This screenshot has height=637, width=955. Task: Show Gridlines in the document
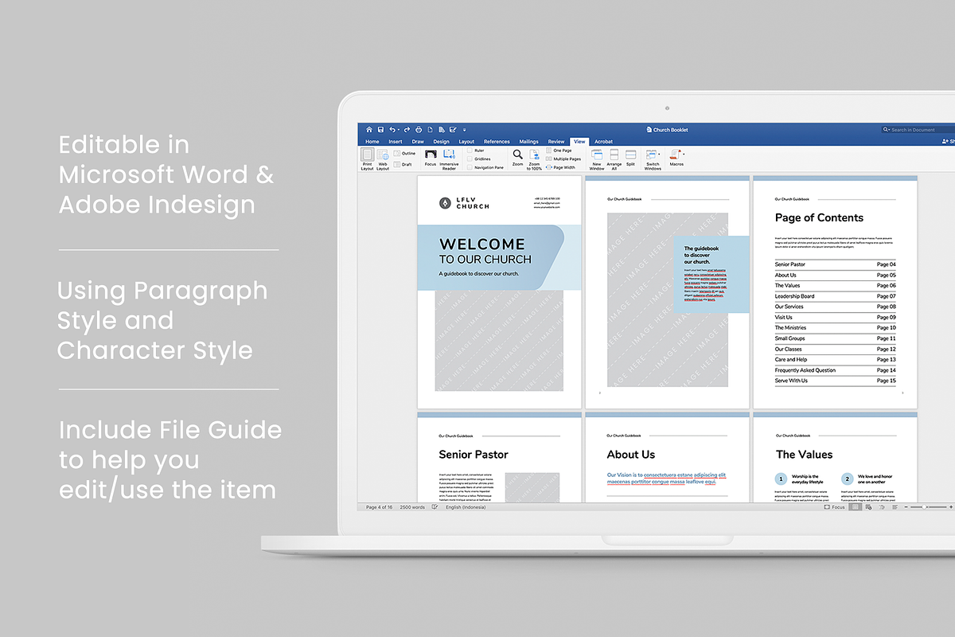click(x=470, y=158)
